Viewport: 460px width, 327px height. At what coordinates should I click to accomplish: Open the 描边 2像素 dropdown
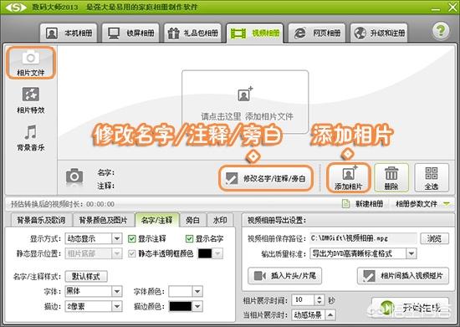coord(117,306)
